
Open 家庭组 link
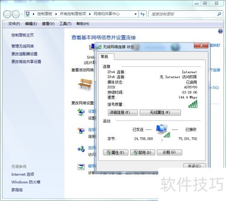point(17,190)
